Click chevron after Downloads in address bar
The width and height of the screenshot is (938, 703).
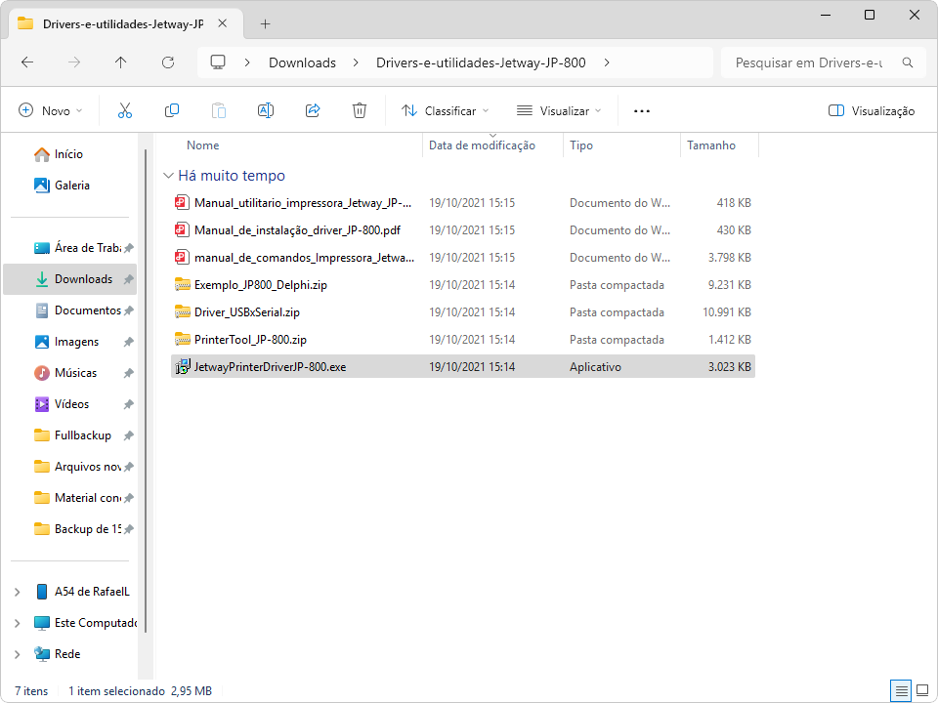click(356, 62)
